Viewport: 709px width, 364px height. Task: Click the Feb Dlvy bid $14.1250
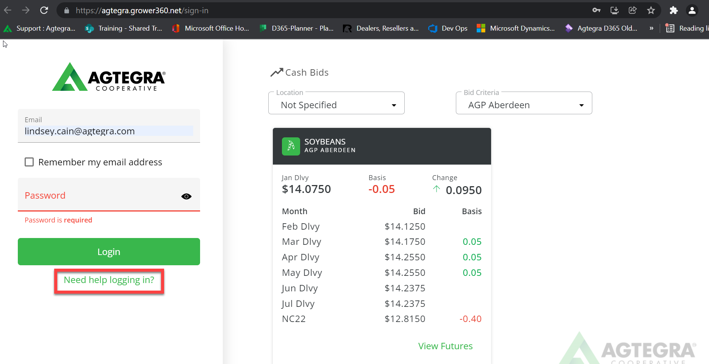click(x=405, y=227)
